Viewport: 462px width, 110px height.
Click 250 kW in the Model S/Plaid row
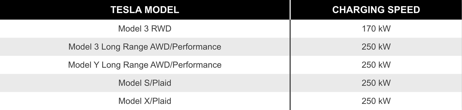click(376, 83)
